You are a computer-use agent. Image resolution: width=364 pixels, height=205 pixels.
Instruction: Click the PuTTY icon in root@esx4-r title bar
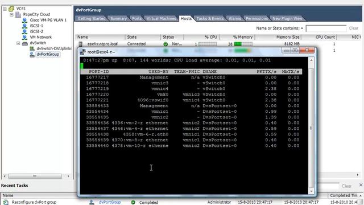click(82, 52)
